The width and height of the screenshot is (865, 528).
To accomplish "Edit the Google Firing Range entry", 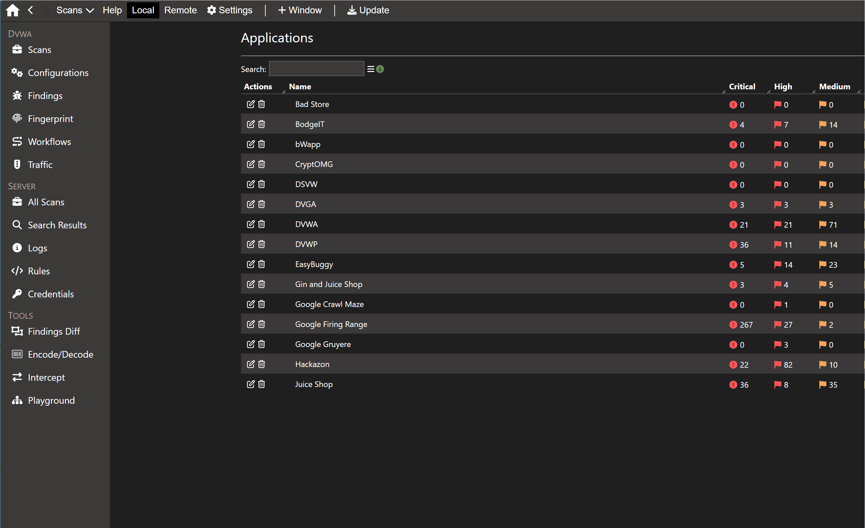I will 250,324.
